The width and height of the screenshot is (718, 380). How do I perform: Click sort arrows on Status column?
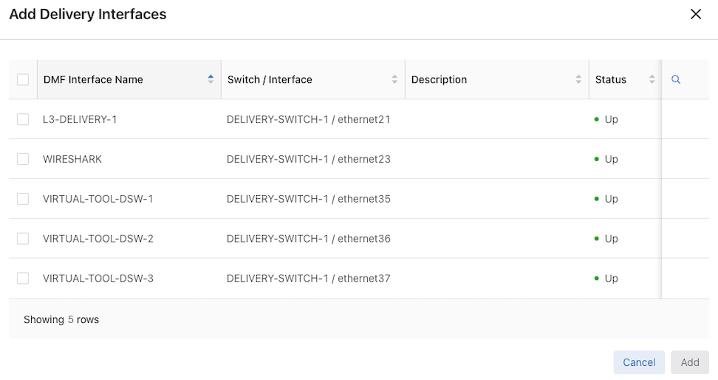[x=652, y=80]
